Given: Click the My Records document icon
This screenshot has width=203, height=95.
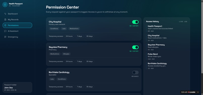Looking at the screenshot, I should (x=5, y=19).
